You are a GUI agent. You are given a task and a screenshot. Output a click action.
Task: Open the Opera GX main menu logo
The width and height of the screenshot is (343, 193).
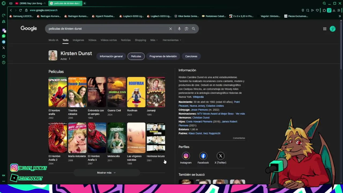3,3
